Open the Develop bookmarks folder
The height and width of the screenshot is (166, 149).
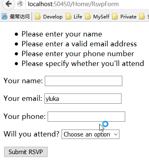[48, 17]
